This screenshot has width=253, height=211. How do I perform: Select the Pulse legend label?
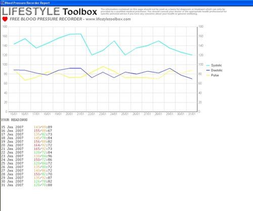215,75
